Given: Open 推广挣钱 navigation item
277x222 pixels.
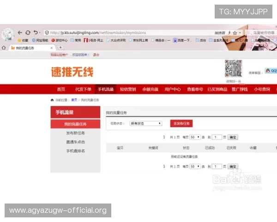Looking at the screenshot, I should 240,89.
